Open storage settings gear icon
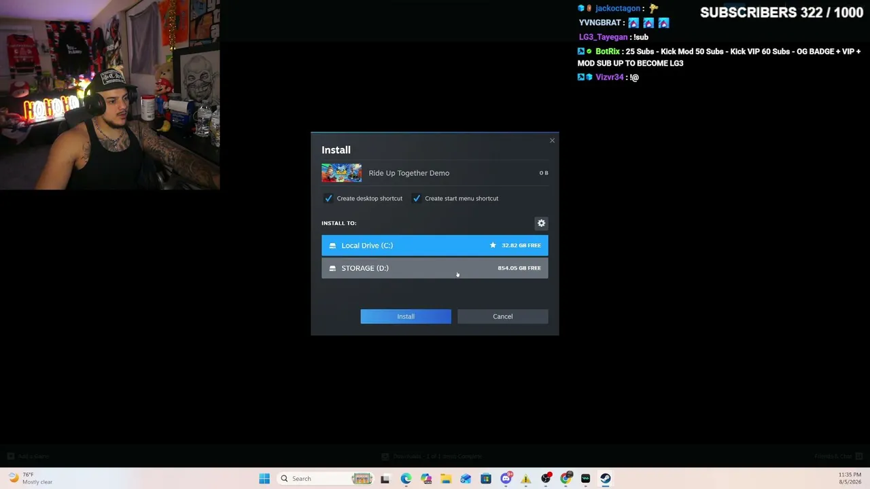870x489 pixels. tap(542, 223)
